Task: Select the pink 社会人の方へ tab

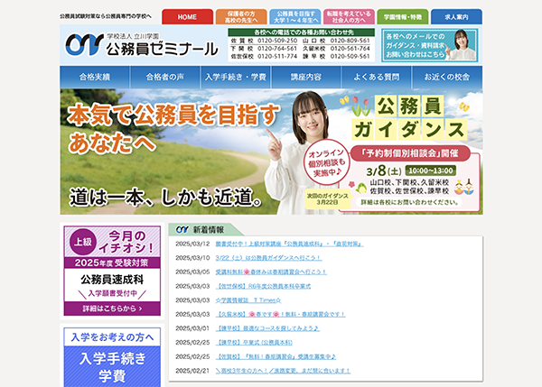Action: 349,16
